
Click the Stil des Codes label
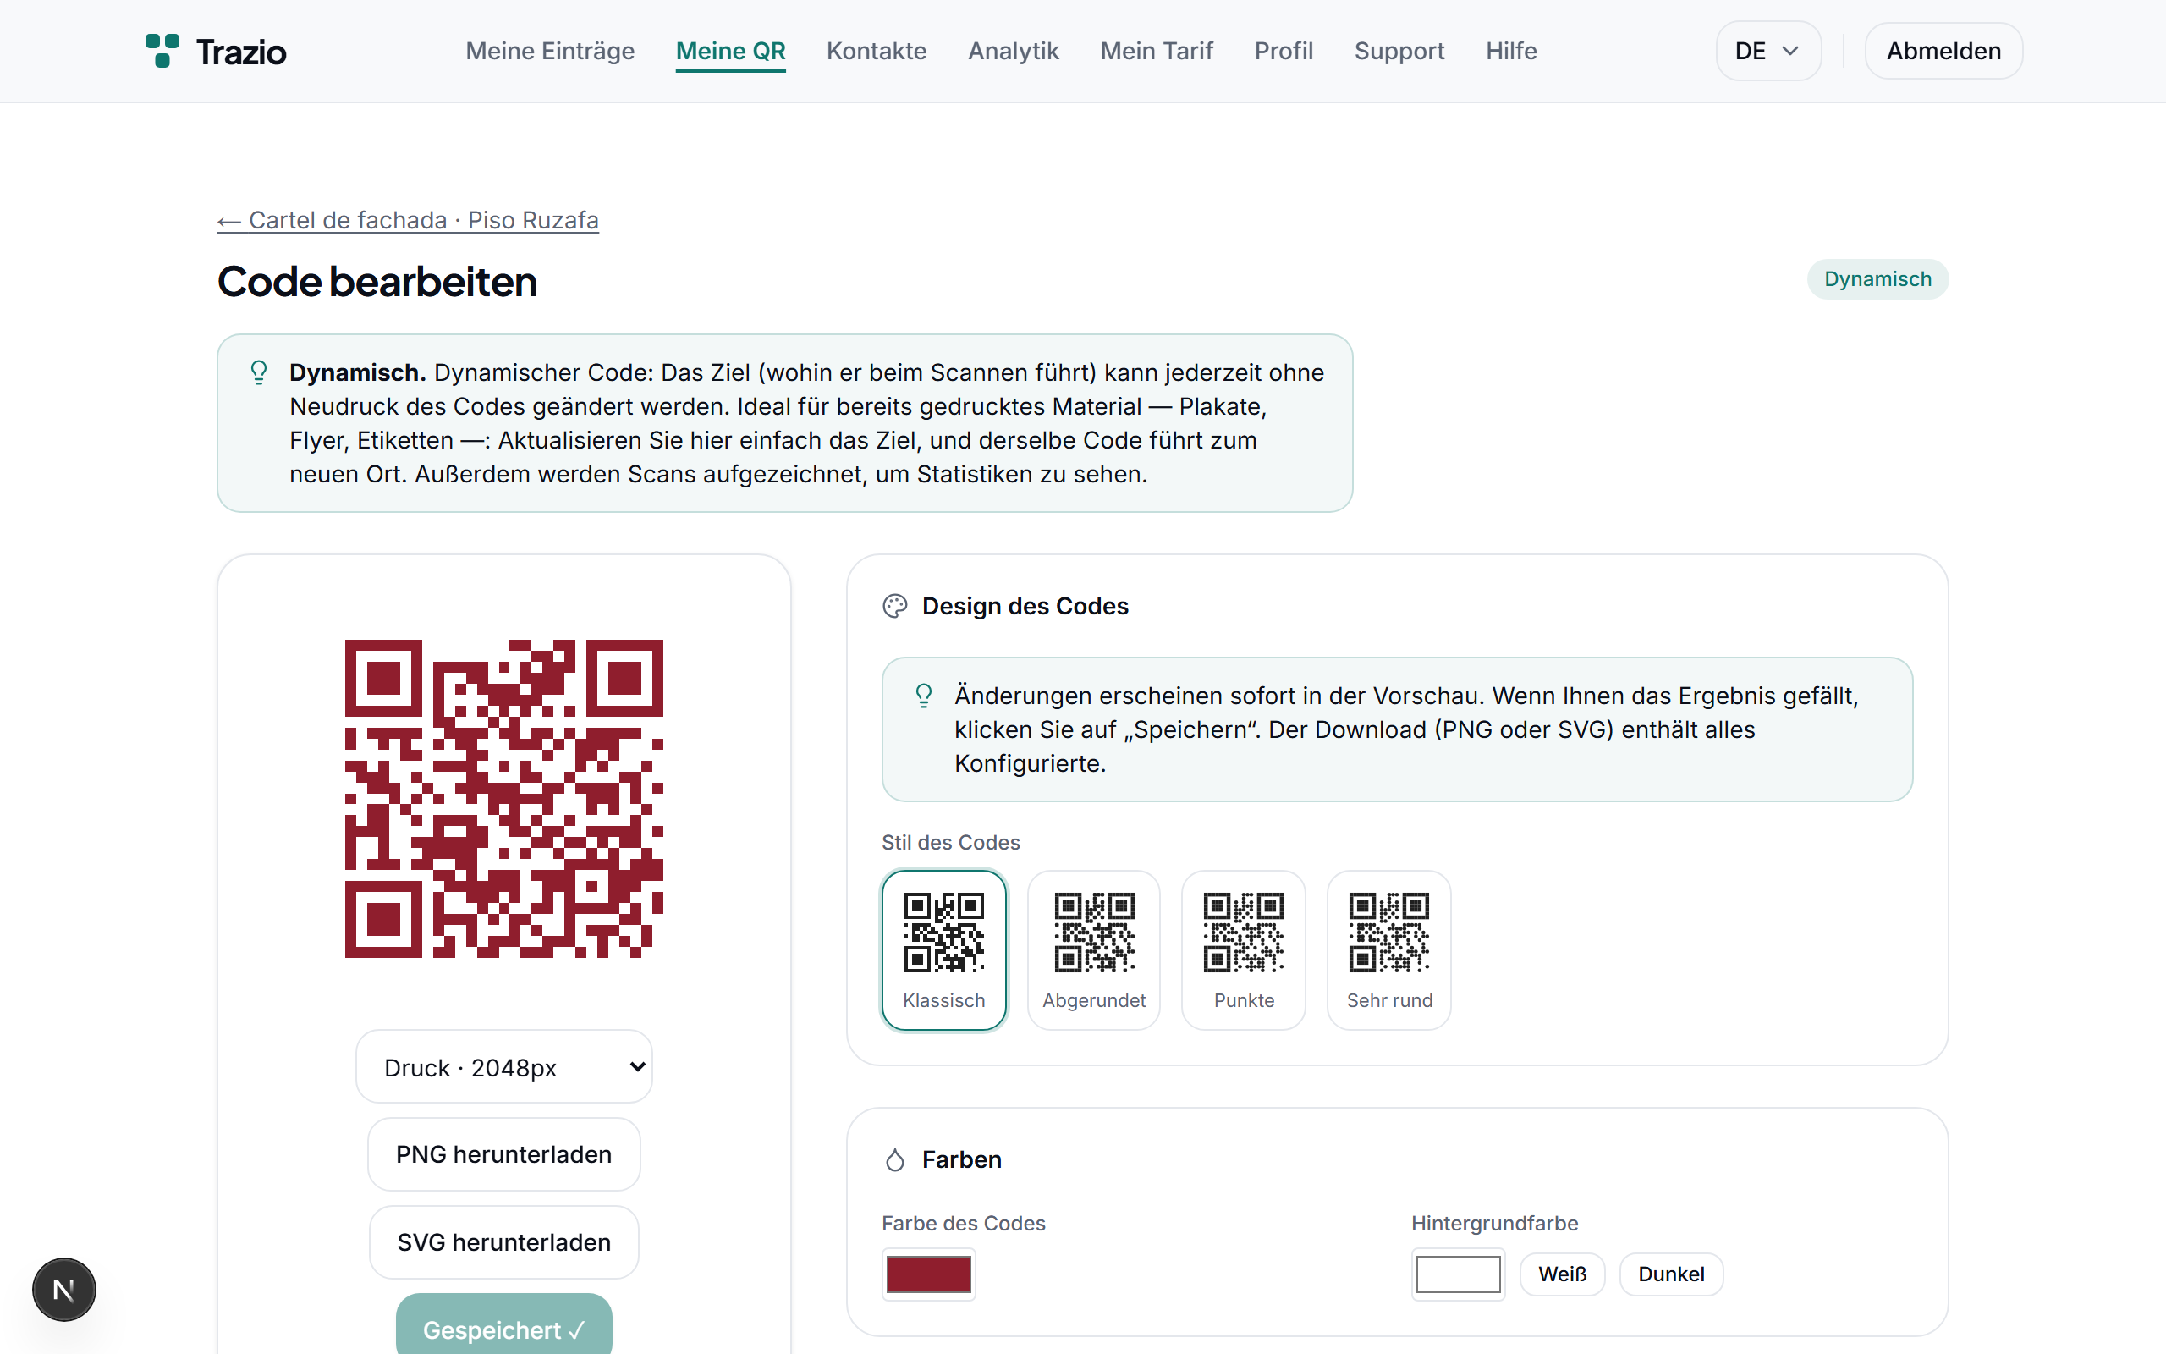click(950, 843)
